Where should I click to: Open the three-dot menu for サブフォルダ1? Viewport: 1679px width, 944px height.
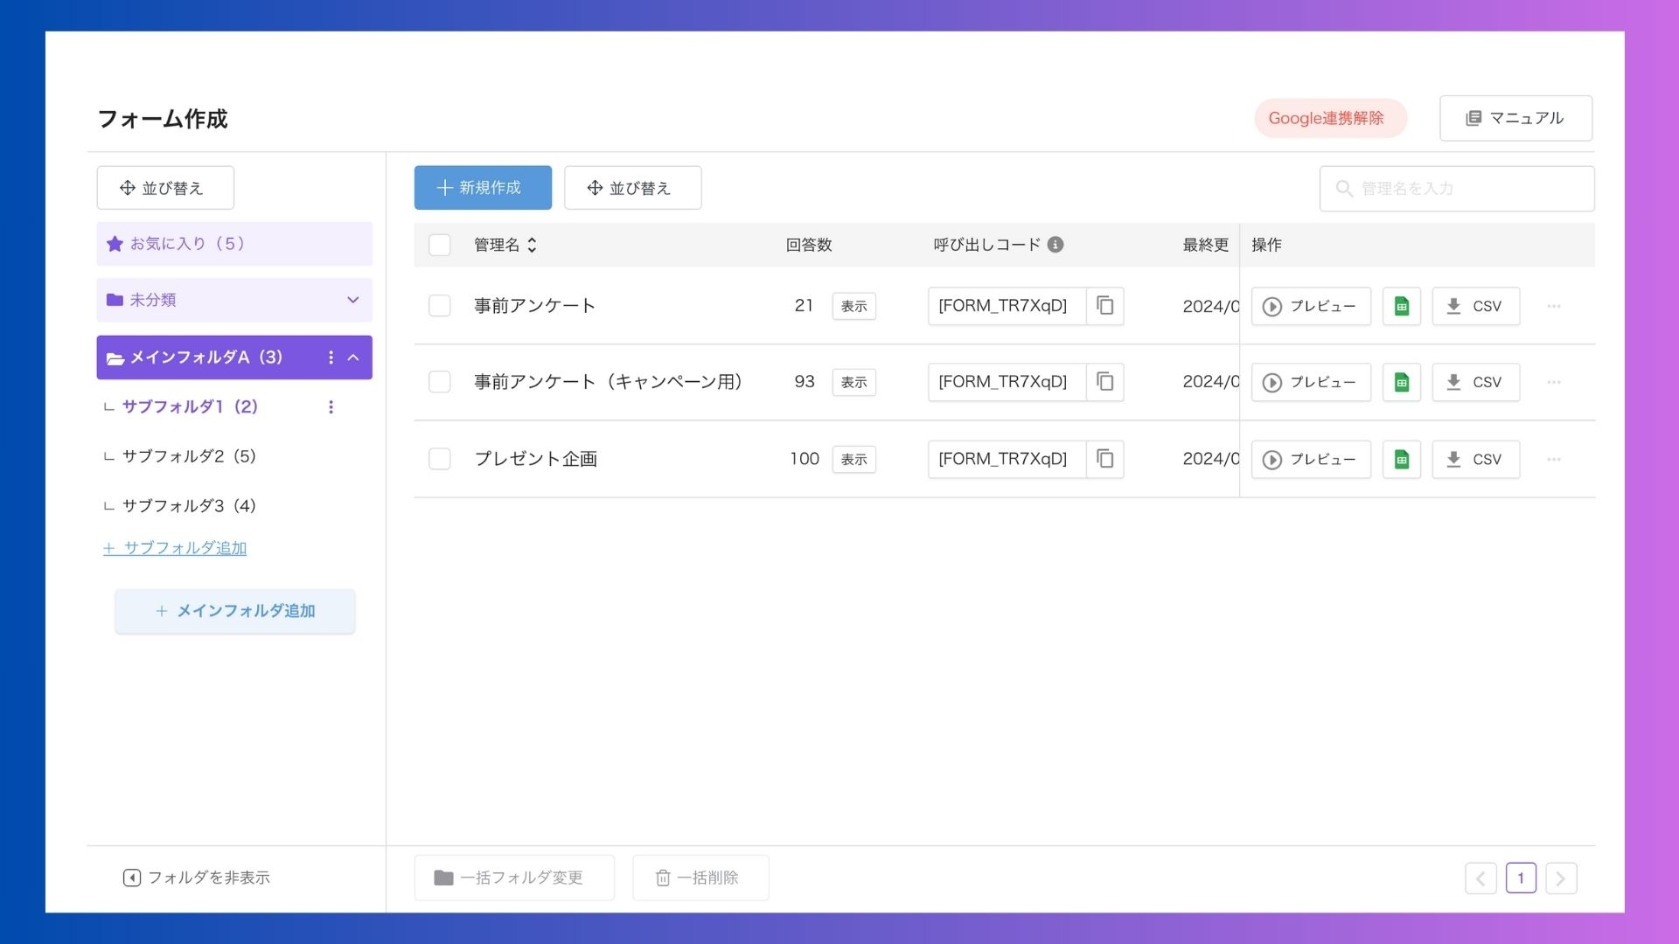click(331, 407)
